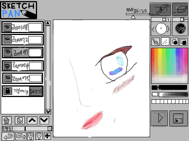Toggle the lock on background layer
Image resolution: width=189 pixels, height=141 pixels.
pos(8,91)
